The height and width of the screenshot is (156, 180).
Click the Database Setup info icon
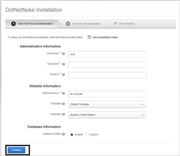point(63,134)
